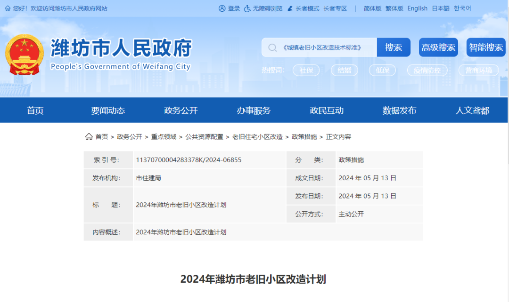Image resolution: width=509 pixels, height=302 pixels.
Task: Open the 首页 main navigation tab
Action: point(35,111)
